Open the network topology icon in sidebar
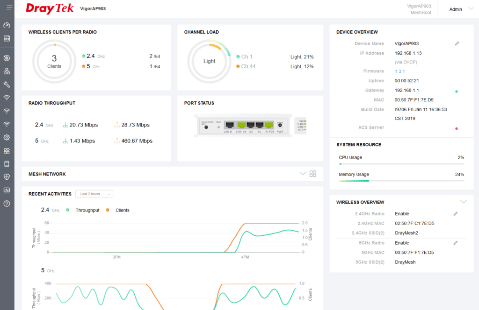Image resolution: width=479 pixels, height=310 pixels. [7, 71]
